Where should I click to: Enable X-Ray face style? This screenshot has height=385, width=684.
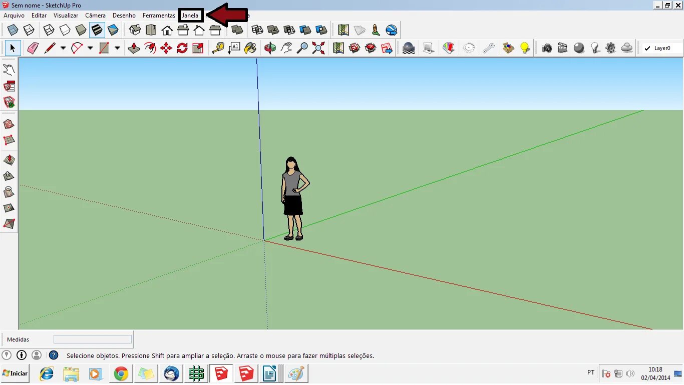[x=13, y=30]
